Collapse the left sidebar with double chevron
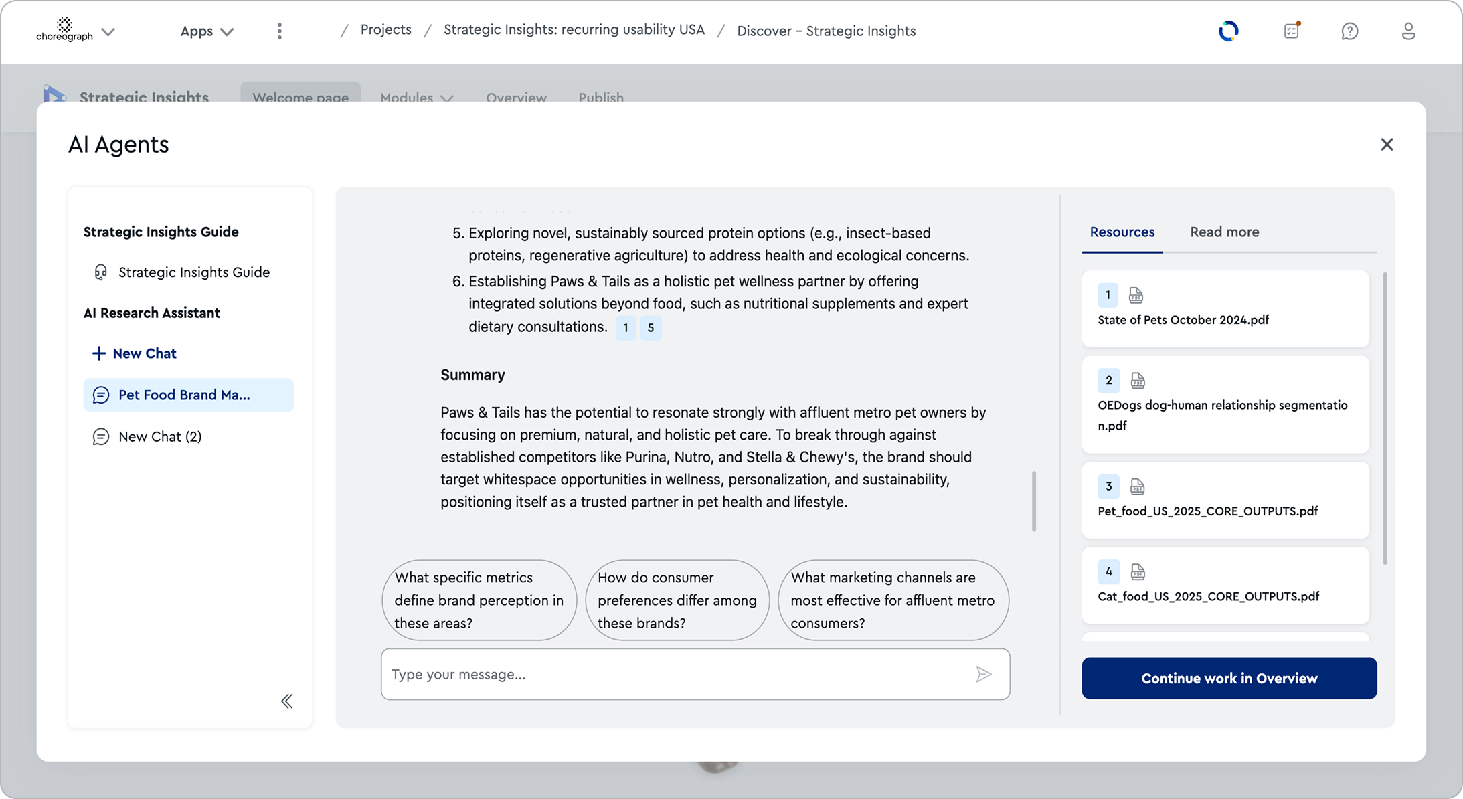Screen dimensions: 1463x799 [287, 701]
